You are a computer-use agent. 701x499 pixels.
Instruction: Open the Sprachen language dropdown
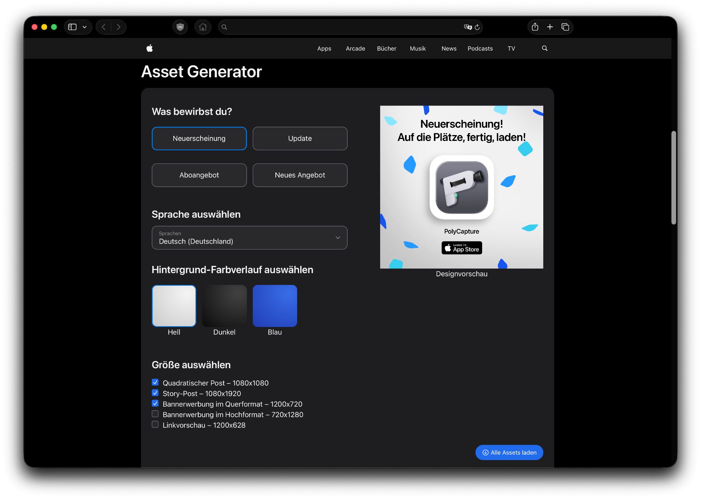(x=249, y=237)
